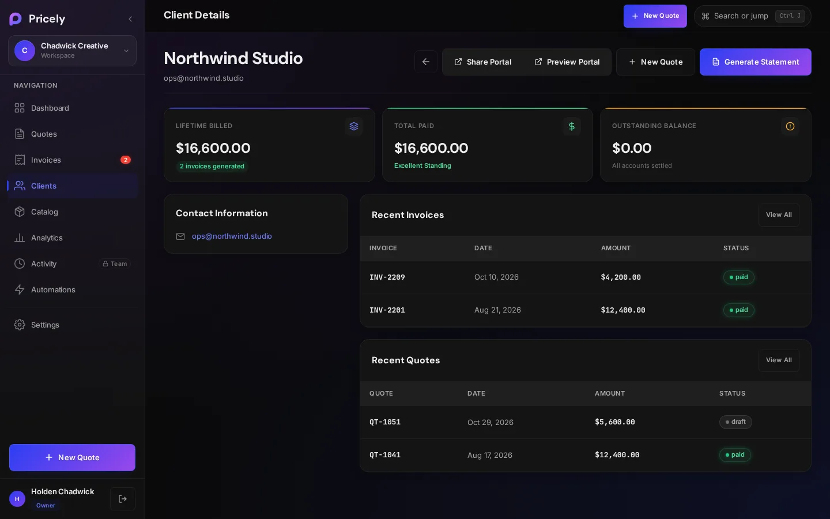Click the log out icon button
This screenshot has width=830, height=519.
tap(123, 499)
